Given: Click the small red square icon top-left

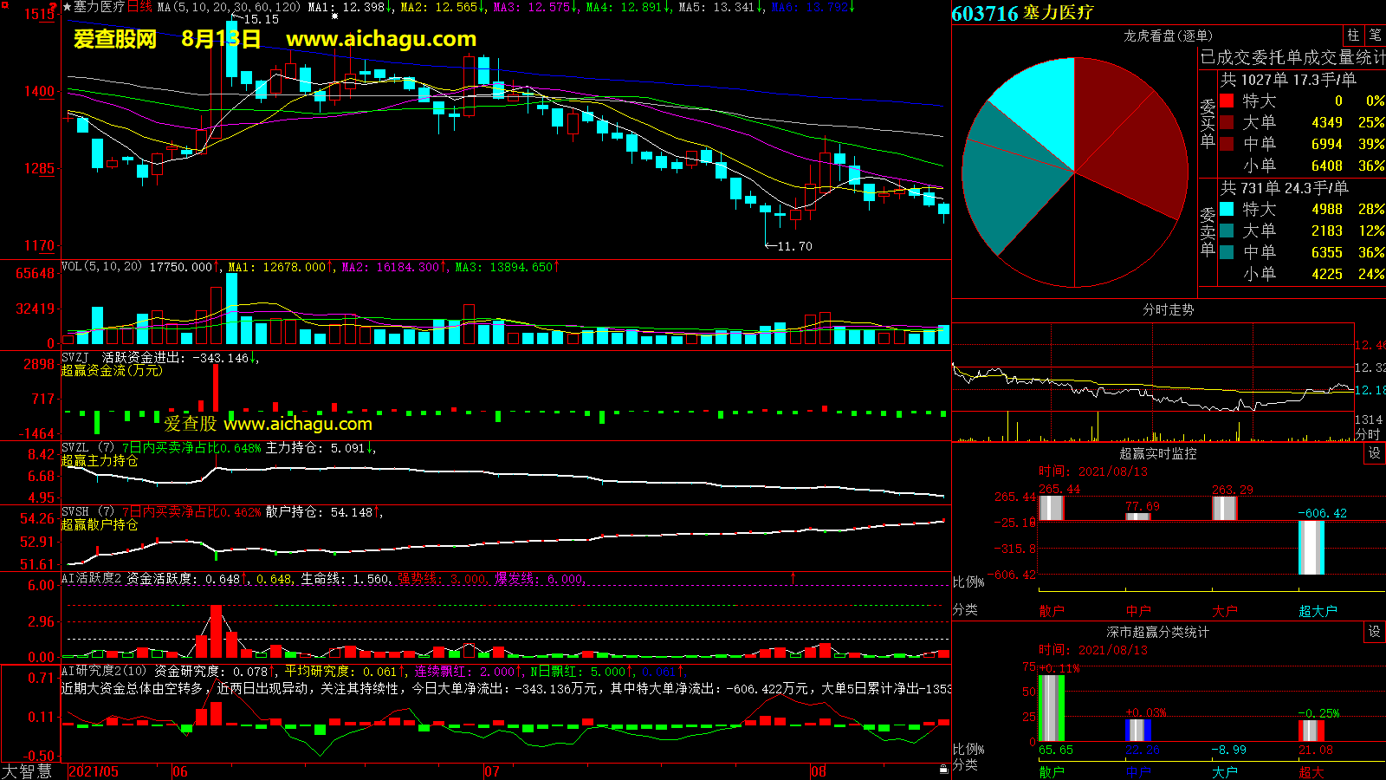Looking at the screenshot, I should (3, 3).
